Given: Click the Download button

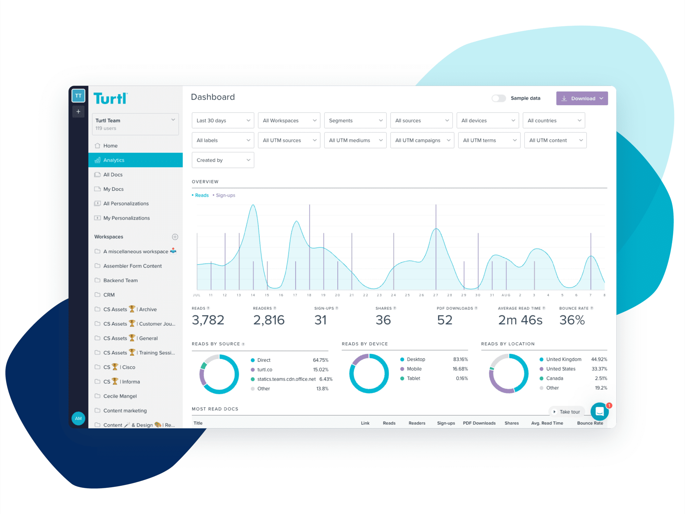Looking at the screenshot, I should [x=582, y=98].
